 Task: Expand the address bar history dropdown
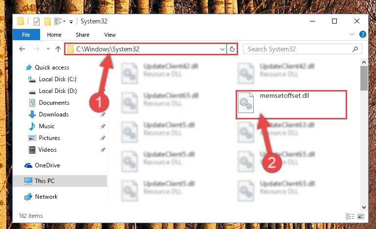pos(222,49)
